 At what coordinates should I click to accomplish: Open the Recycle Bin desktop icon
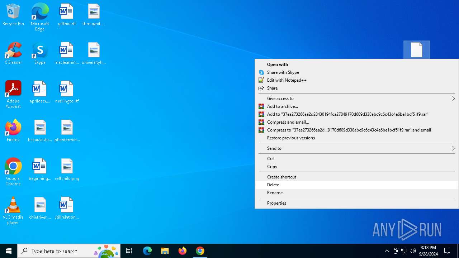tap(13, 15)
